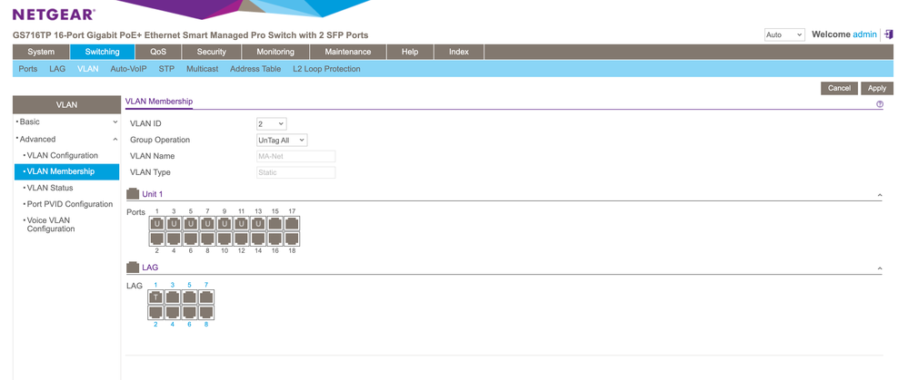Viewport: 908px width, 380px height.
Task: Open the Security tab
Action: pyautogui.click(x=212, y=52)
